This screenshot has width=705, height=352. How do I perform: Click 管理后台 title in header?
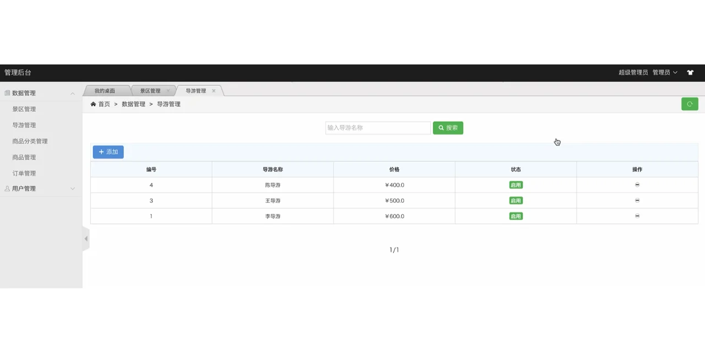(18, 73)
